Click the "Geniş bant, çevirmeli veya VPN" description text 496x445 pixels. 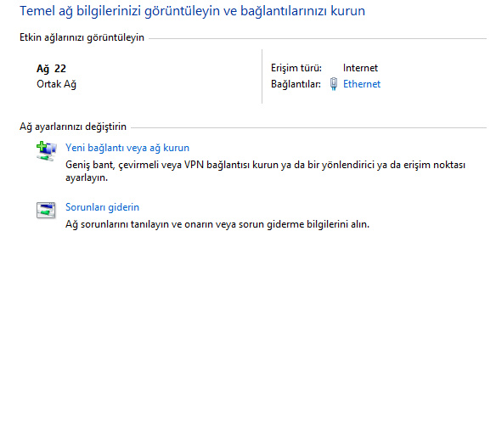click(x=265, y=171)
